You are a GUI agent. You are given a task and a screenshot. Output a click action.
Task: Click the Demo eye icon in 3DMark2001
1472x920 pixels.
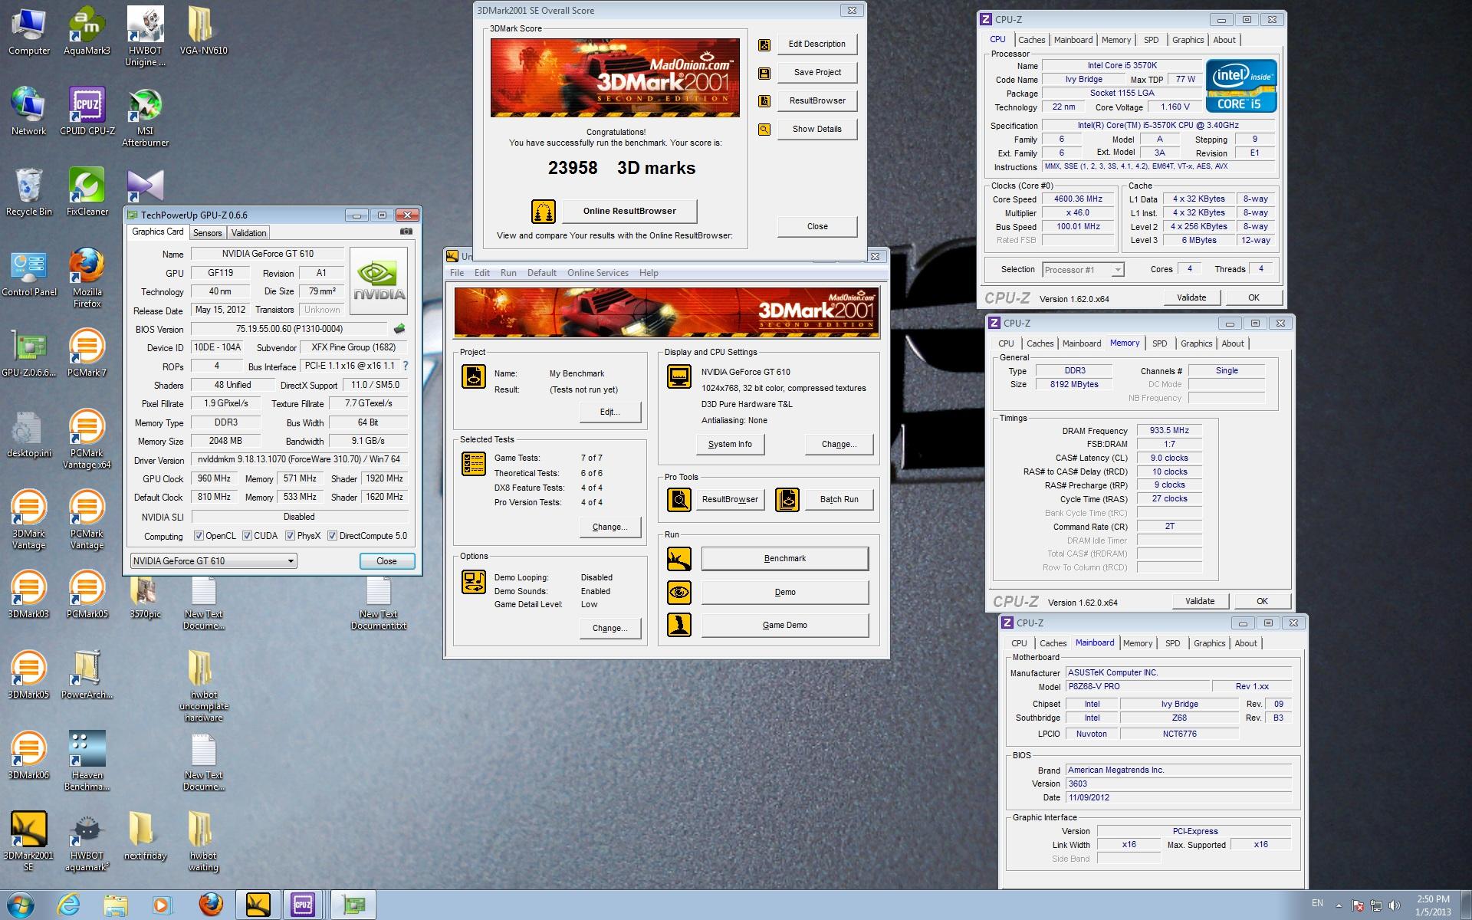coord(679,592)
